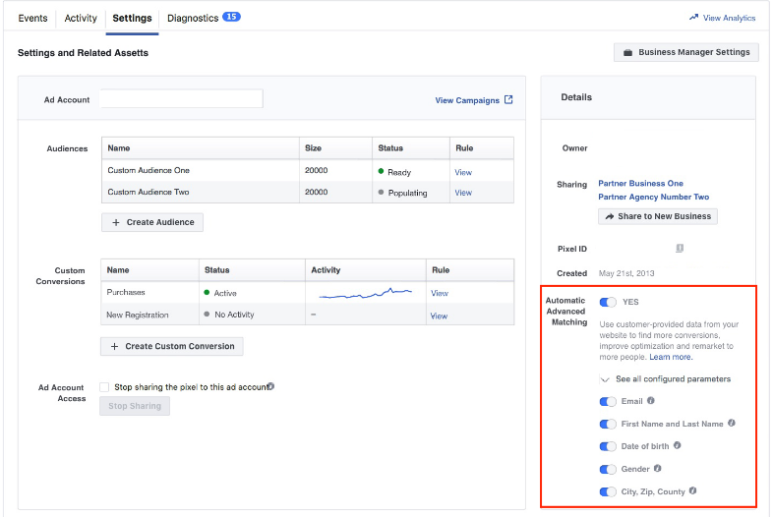The width and height of the screenshot is (773, 517).
Task: Switch to Events tab
Action: pos(33,19)
